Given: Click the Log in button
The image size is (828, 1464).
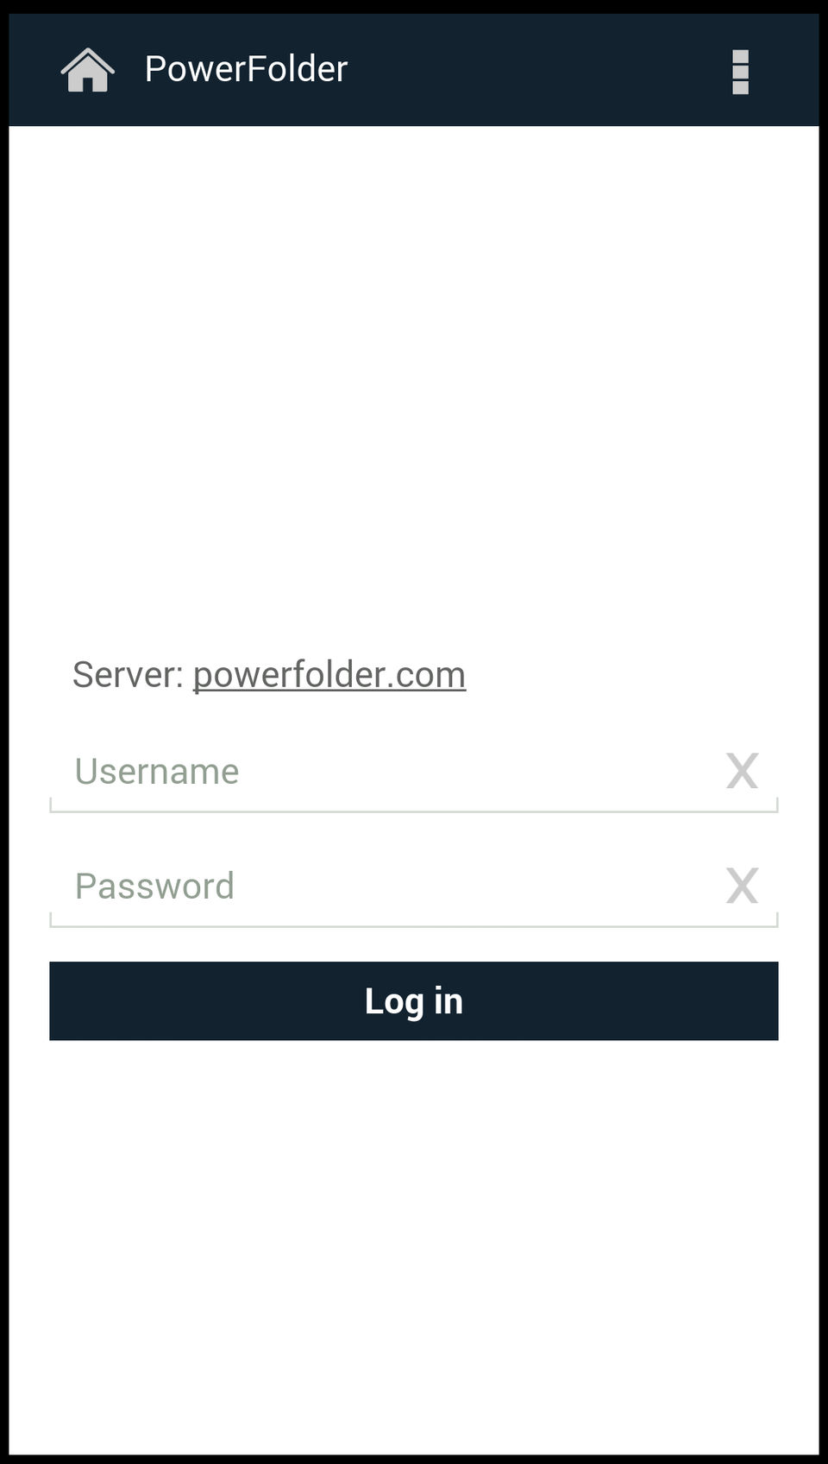Looking at the screenshot, I should click(x=414, y=1001).
